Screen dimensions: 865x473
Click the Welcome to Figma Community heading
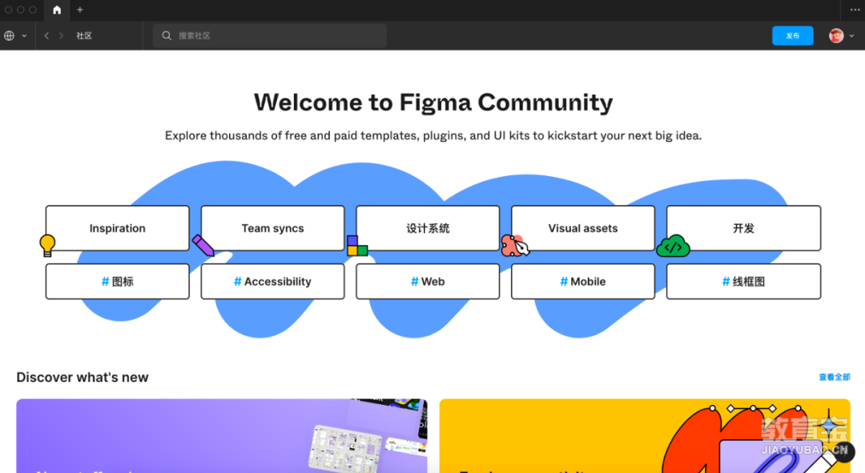tap(433, 102)
